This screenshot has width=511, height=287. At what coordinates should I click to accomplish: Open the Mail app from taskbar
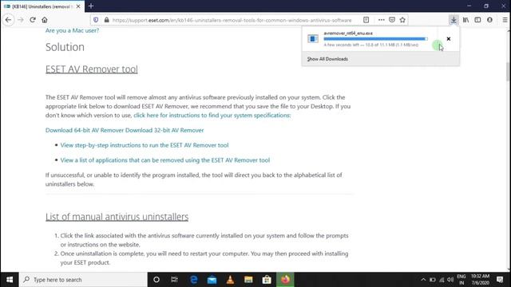[212, 280]
